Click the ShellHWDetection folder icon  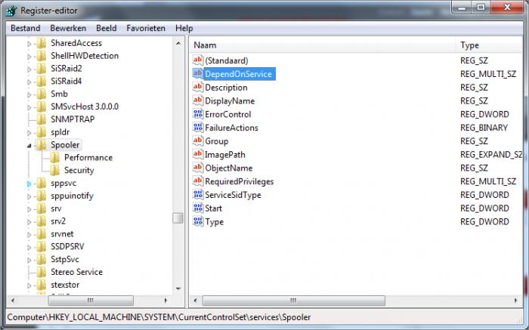[x=41, y=56]
